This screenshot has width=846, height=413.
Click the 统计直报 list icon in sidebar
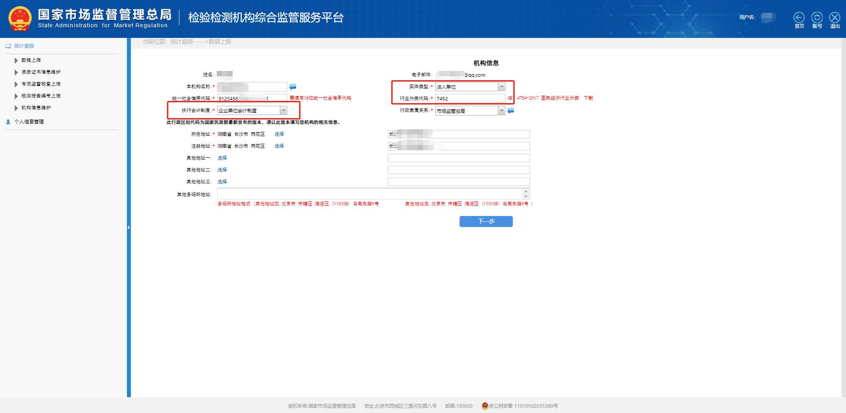(7, 45)
